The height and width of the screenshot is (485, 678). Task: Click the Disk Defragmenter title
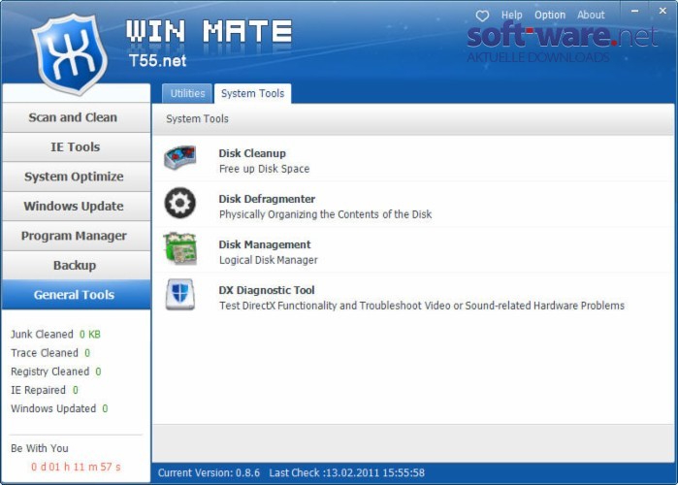click(x=267, y=199)
